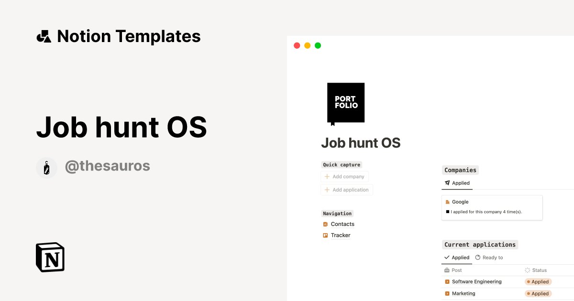Check the 'I applied for this company' checkbox
Screen dimensions: 574x301
click(x=448, y=212)
